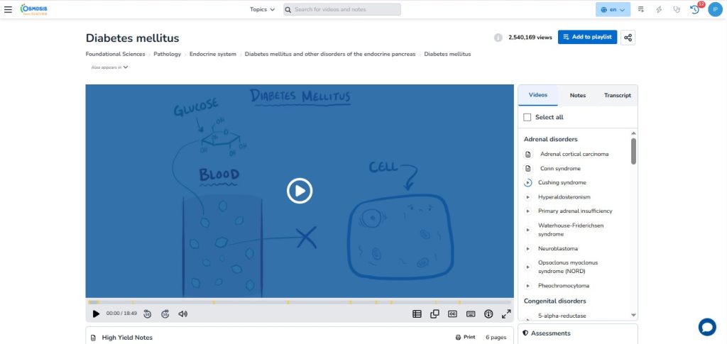Click document icon for Adrenal cortical carcinoma
The image size is (727, 344).
(528, 154)
